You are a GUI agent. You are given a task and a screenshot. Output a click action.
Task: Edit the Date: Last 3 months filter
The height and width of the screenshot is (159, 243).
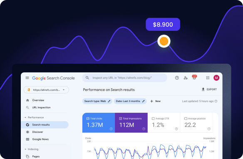click(130, 101)
